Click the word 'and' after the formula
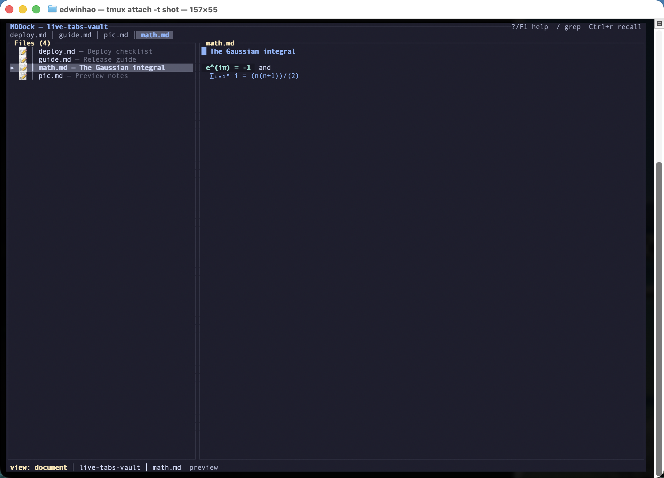 [x=265, y=68]
